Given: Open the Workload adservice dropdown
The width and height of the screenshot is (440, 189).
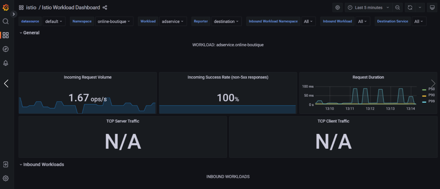Looking at the screenshot, I should [173, 21].
